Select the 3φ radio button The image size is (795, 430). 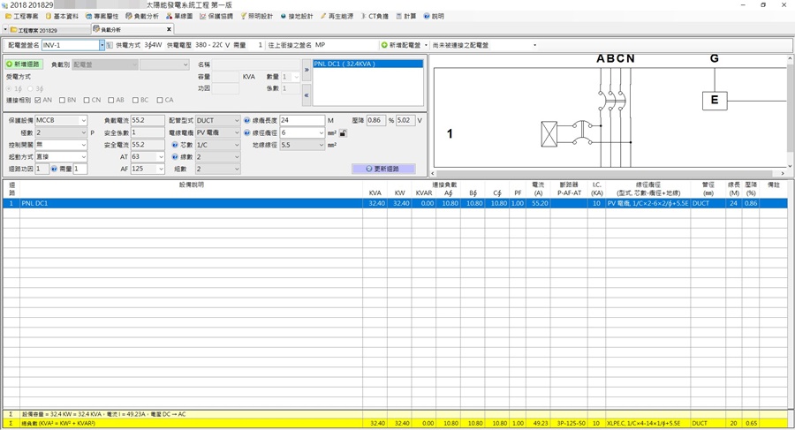[x=30, y=89]
